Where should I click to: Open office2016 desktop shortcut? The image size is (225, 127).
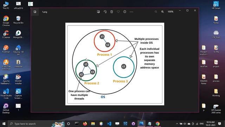tap(18, 5)
